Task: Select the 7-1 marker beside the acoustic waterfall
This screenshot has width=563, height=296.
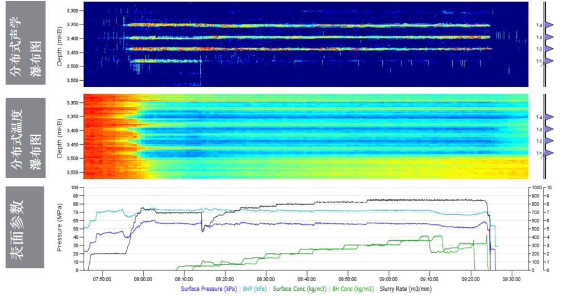Action: 549,61
